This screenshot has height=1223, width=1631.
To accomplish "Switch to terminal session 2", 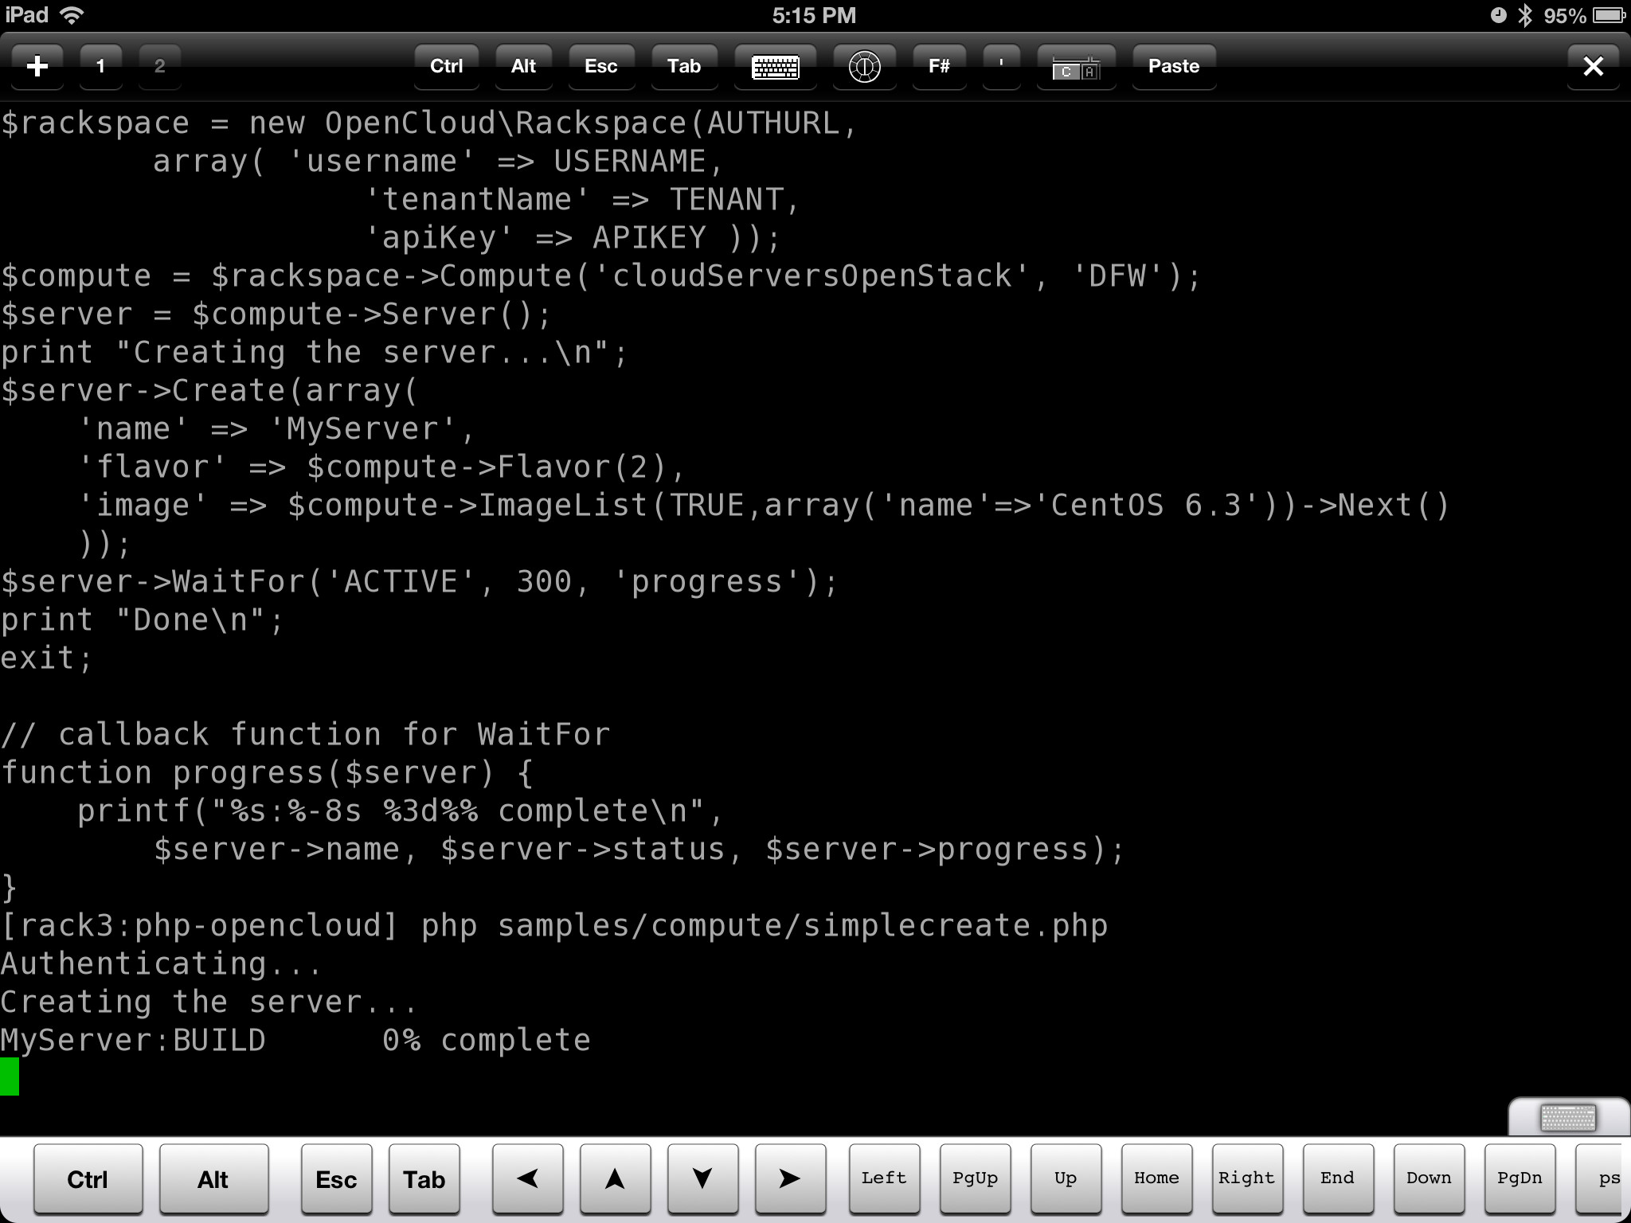I will click(159, 66).
